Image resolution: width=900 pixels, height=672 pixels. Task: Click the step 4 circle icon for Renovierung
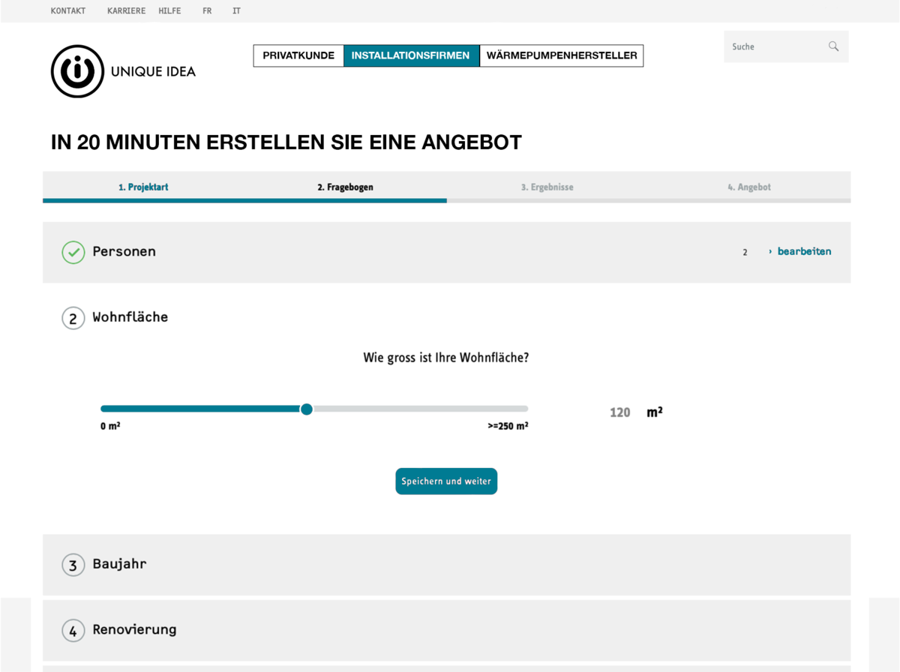pyautogui.click(x=73, y=631)
